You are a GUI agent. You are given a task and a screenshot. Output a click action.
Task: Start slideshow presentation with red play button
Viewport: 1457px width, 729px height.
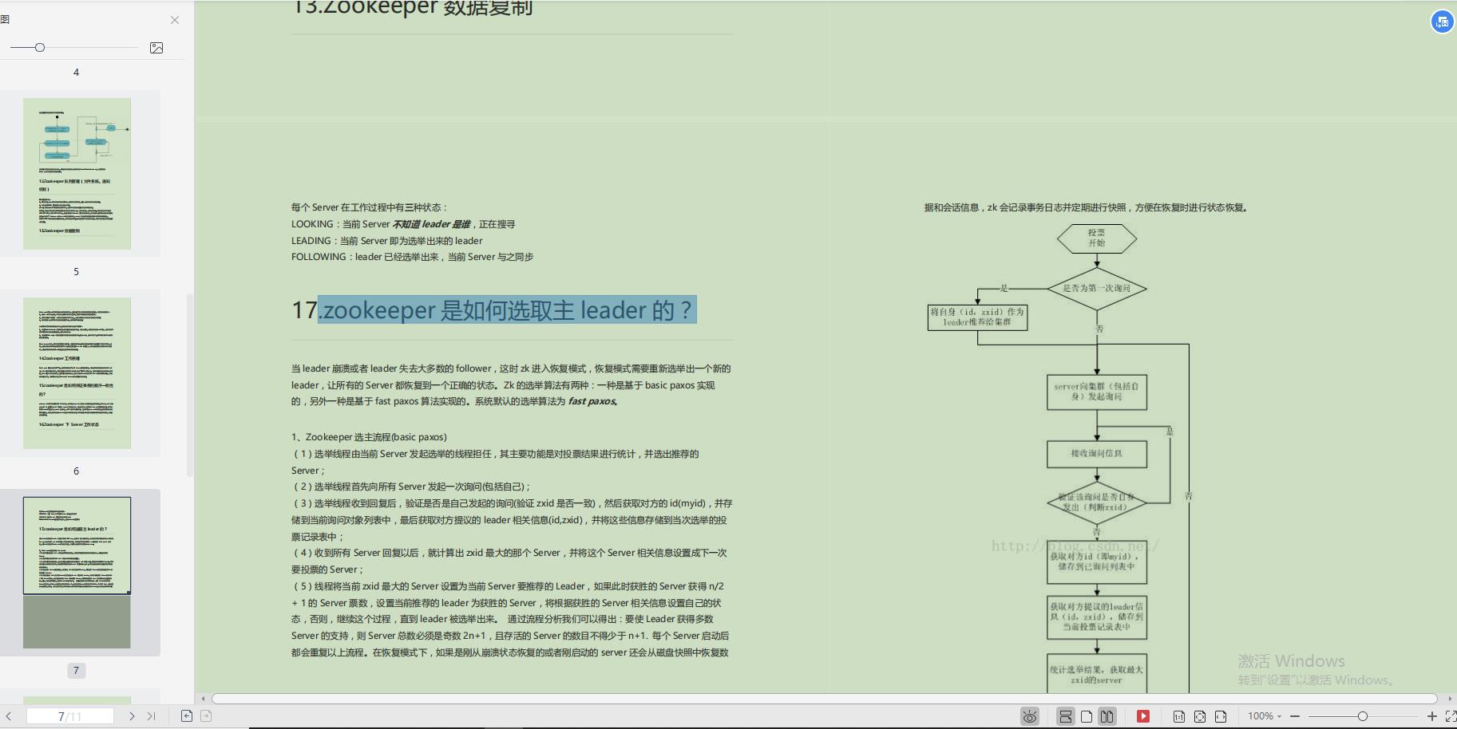click(x=1143, y=716)
